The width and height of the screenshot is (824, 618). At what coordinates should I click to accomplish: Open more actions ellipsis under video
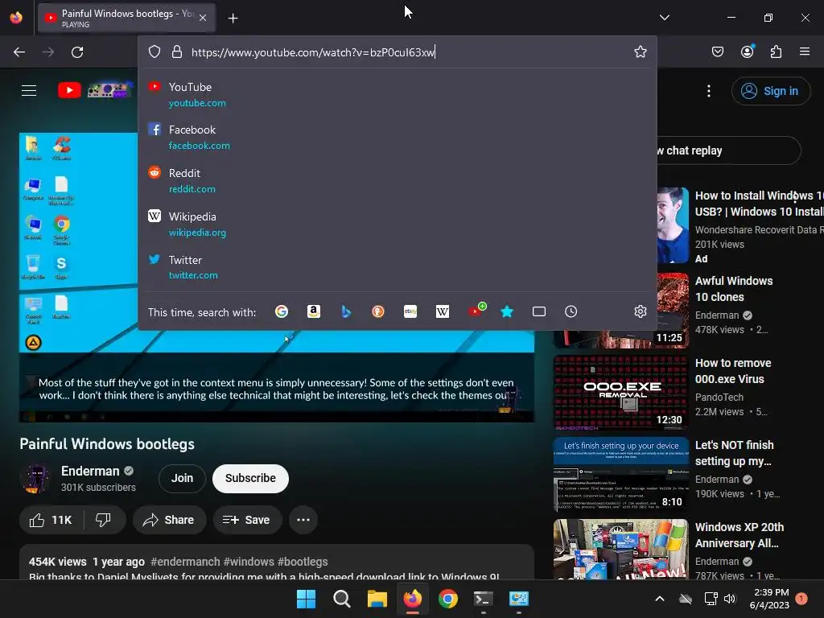pos(303,520)
